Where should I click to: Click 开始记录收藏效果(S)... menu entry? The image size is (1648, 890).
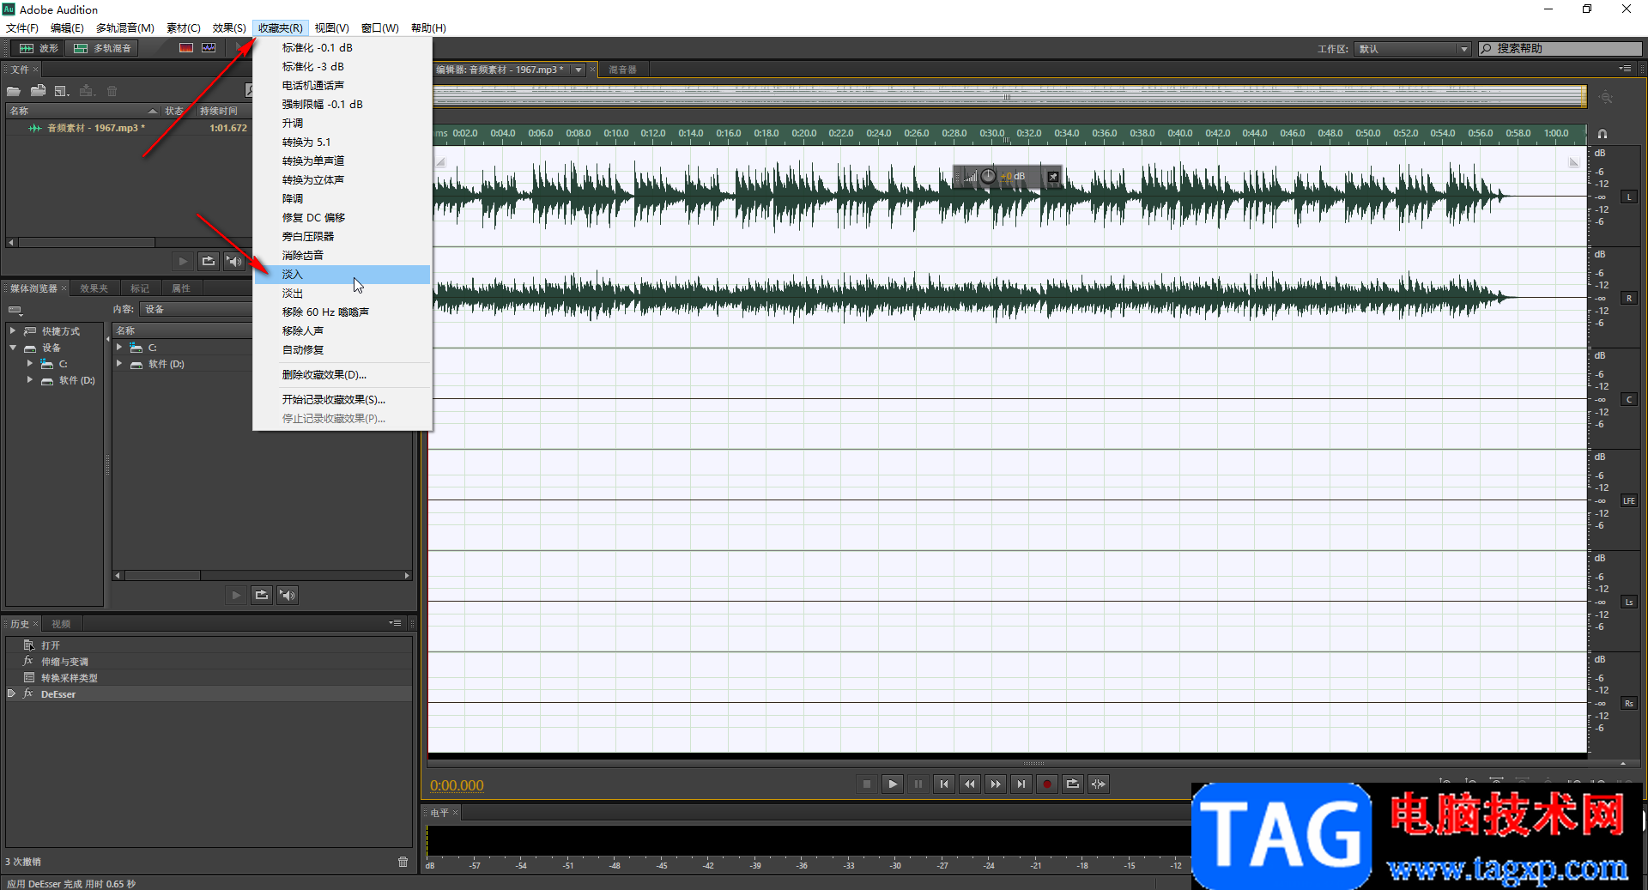(342, 400)
